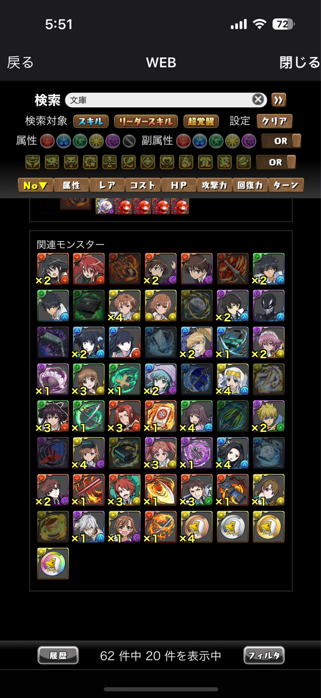Select the light sub-attribute orb filter
The height and width of the screenshot is (698, 321).
click(x=232, y=141)
